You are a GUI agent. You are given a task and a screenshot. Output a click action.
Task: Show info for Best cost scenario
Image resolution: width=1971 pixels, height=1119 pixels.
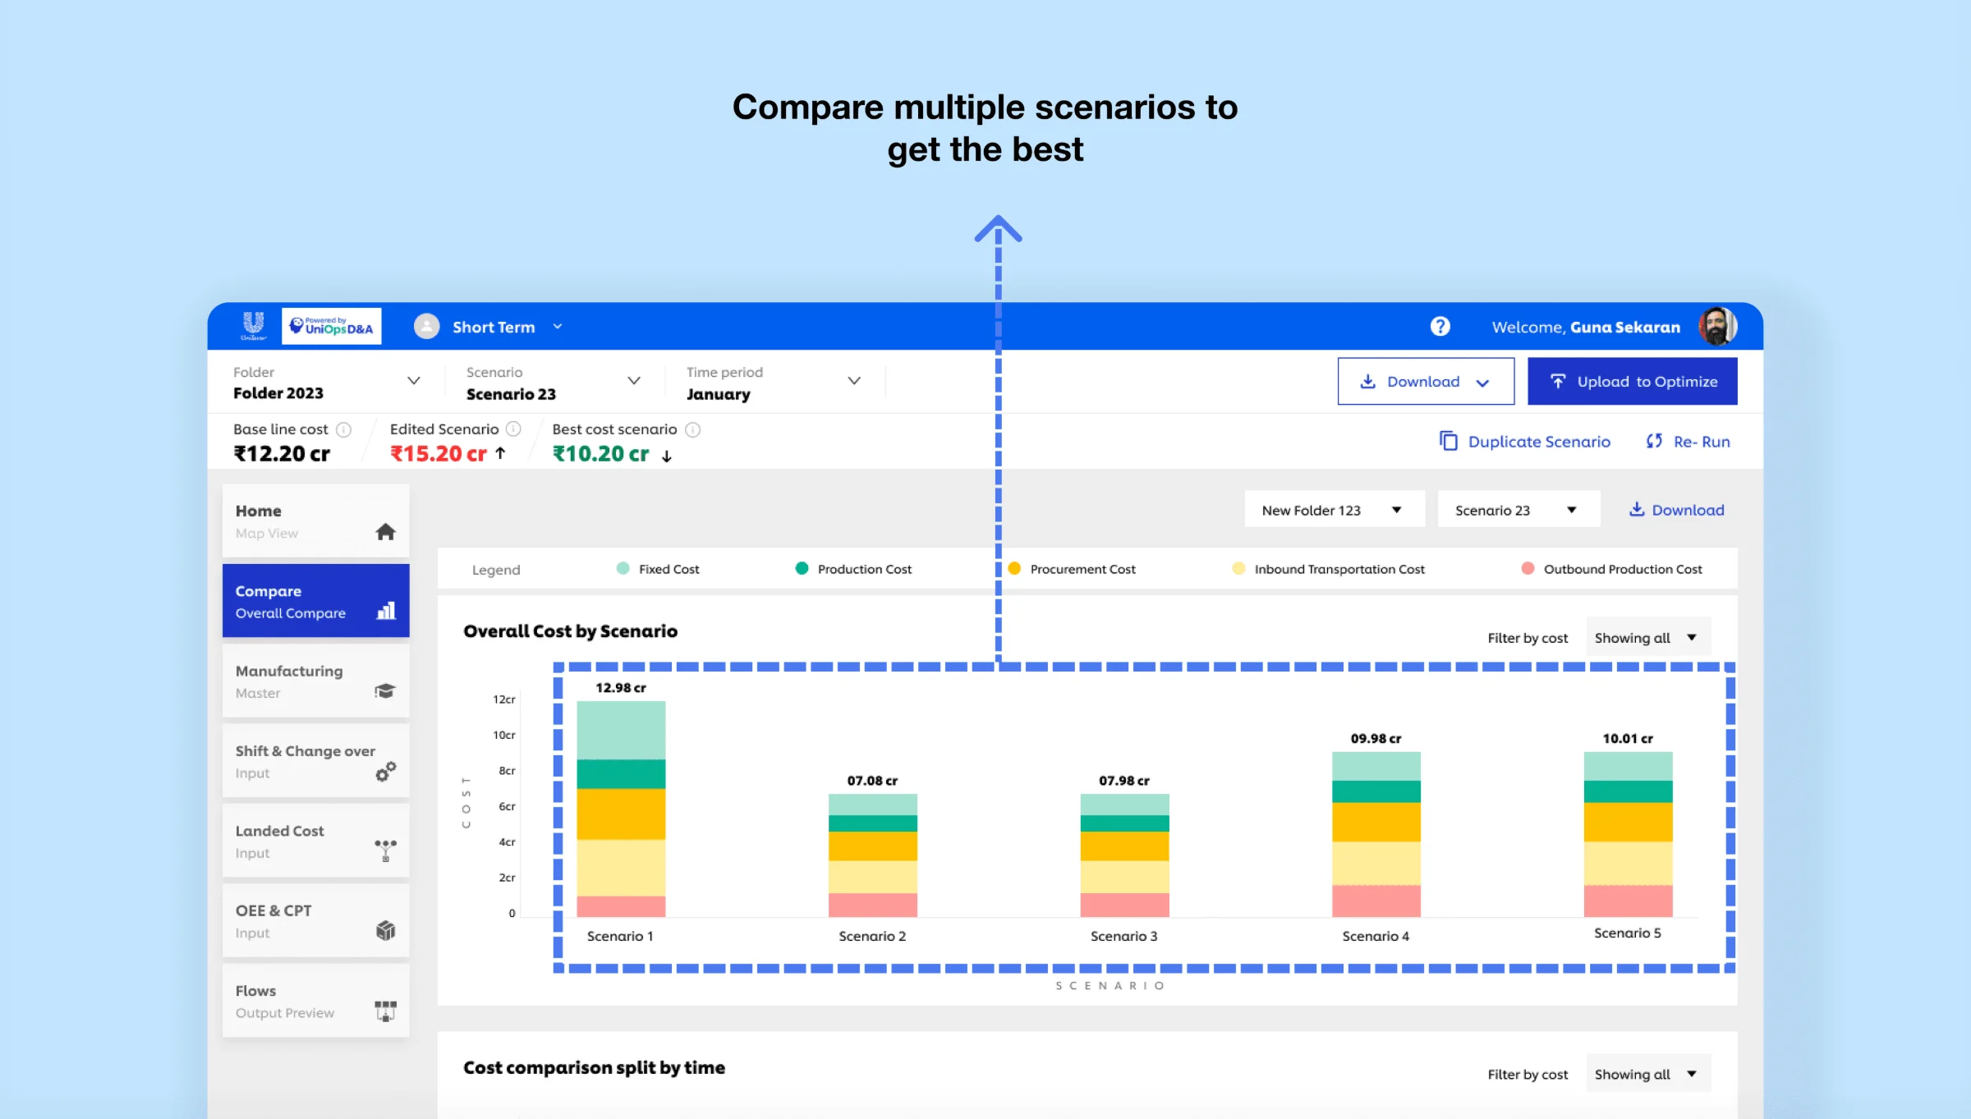pos(692,429)
